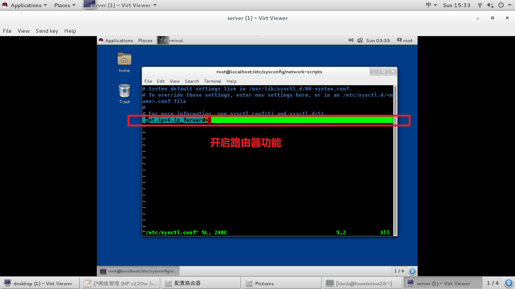Open Virt Viewer Send key menu
515x289 pixels.
pos(47,31)
